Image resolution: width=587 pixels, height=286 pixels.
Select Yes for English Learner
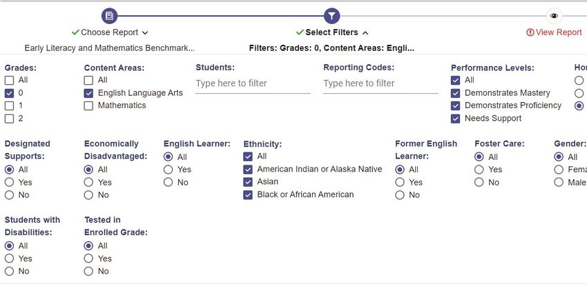coord(168,170)
